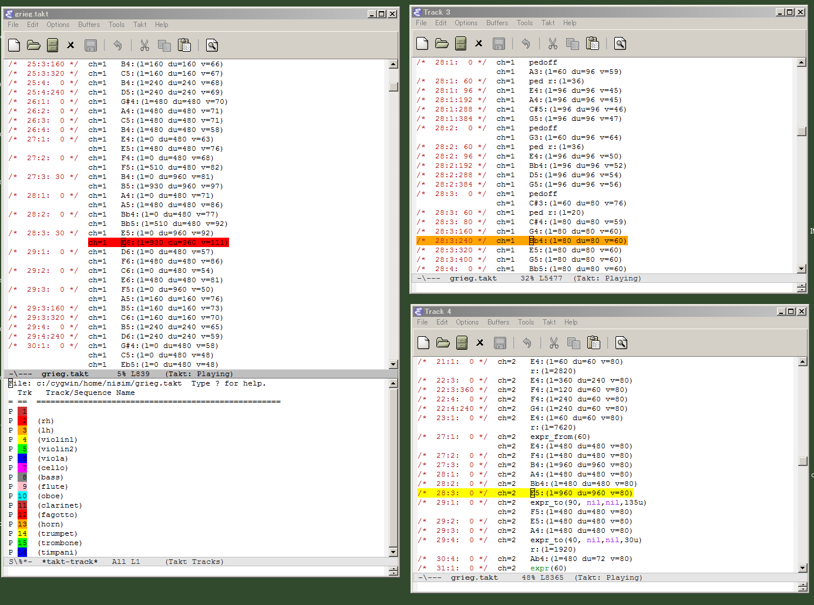Click scissors Cut icon in grieg.takt window
814x605 pixels.
point(144,45)
